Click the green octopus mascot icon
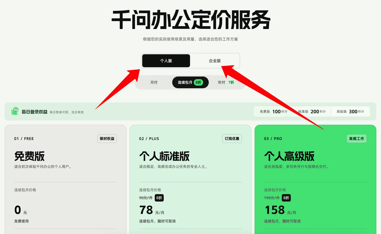This screenshot has width=381, height=234. coord(15,111)
